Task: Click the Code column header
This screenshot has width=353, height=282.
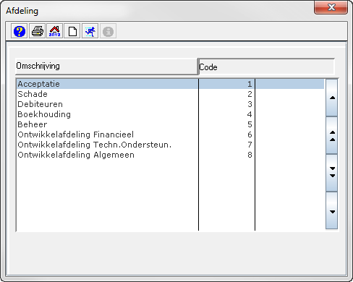Action: click(266, 67)
